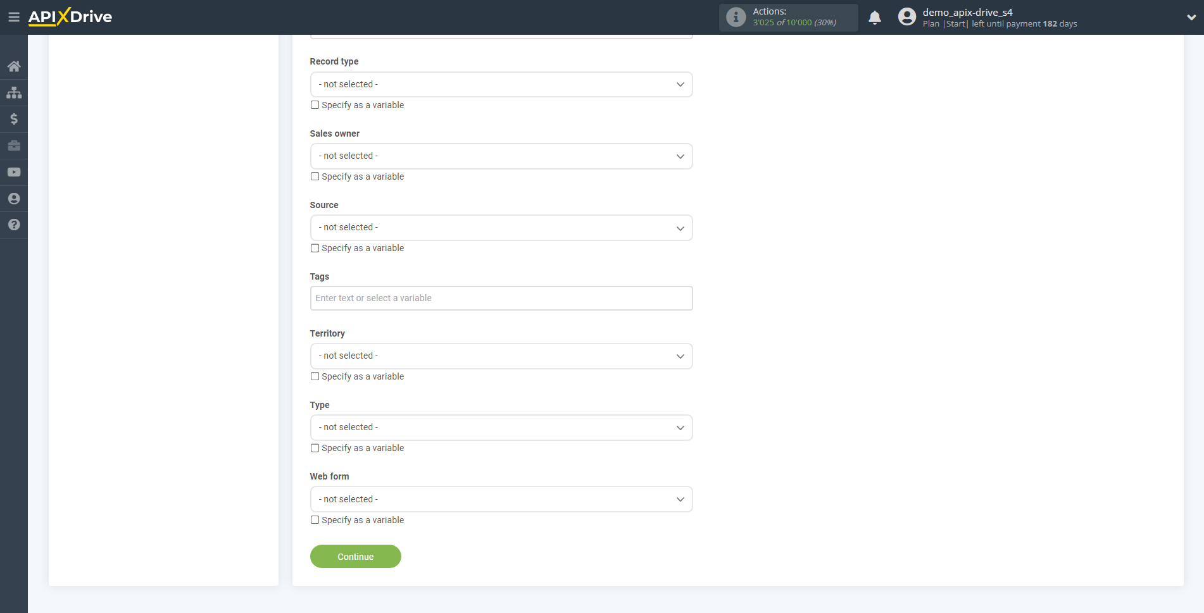Check Specify as a variable under Type
Viewport: 1204px width, 613px height.
click(x=315, y=448)
